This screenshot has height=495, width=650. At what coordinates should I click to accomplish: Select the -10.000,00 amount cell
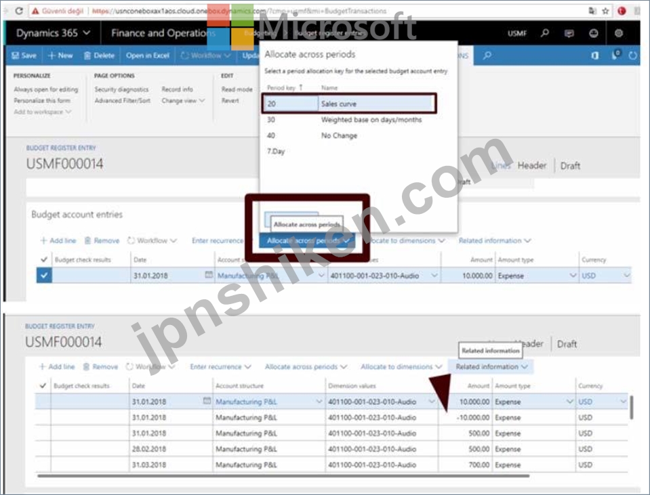click(x=465, y=418)
